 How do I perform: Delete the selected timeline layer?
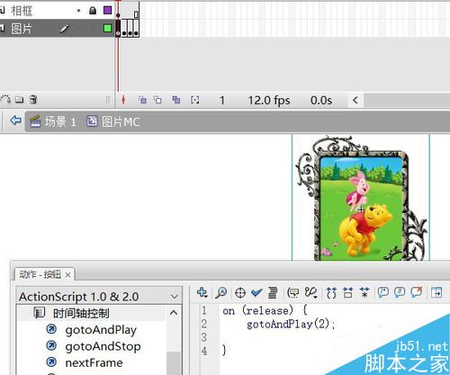(x=33, y=99)
